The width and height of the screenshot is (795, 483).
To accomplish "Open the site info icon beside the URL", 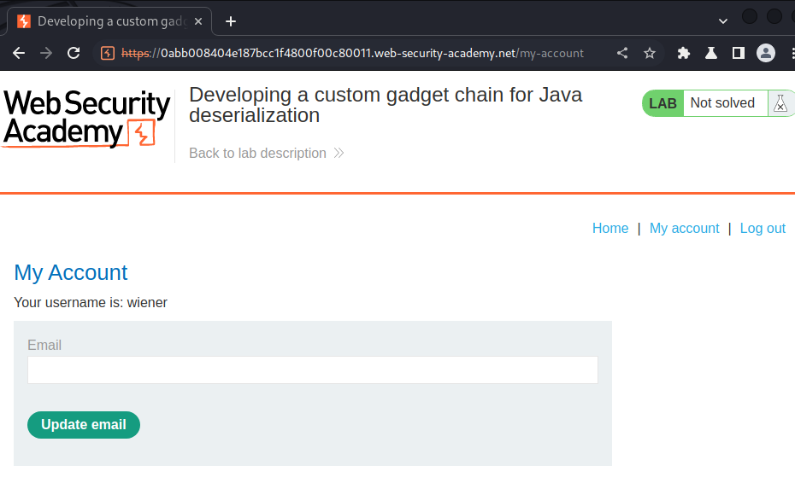I will point(108,53).
